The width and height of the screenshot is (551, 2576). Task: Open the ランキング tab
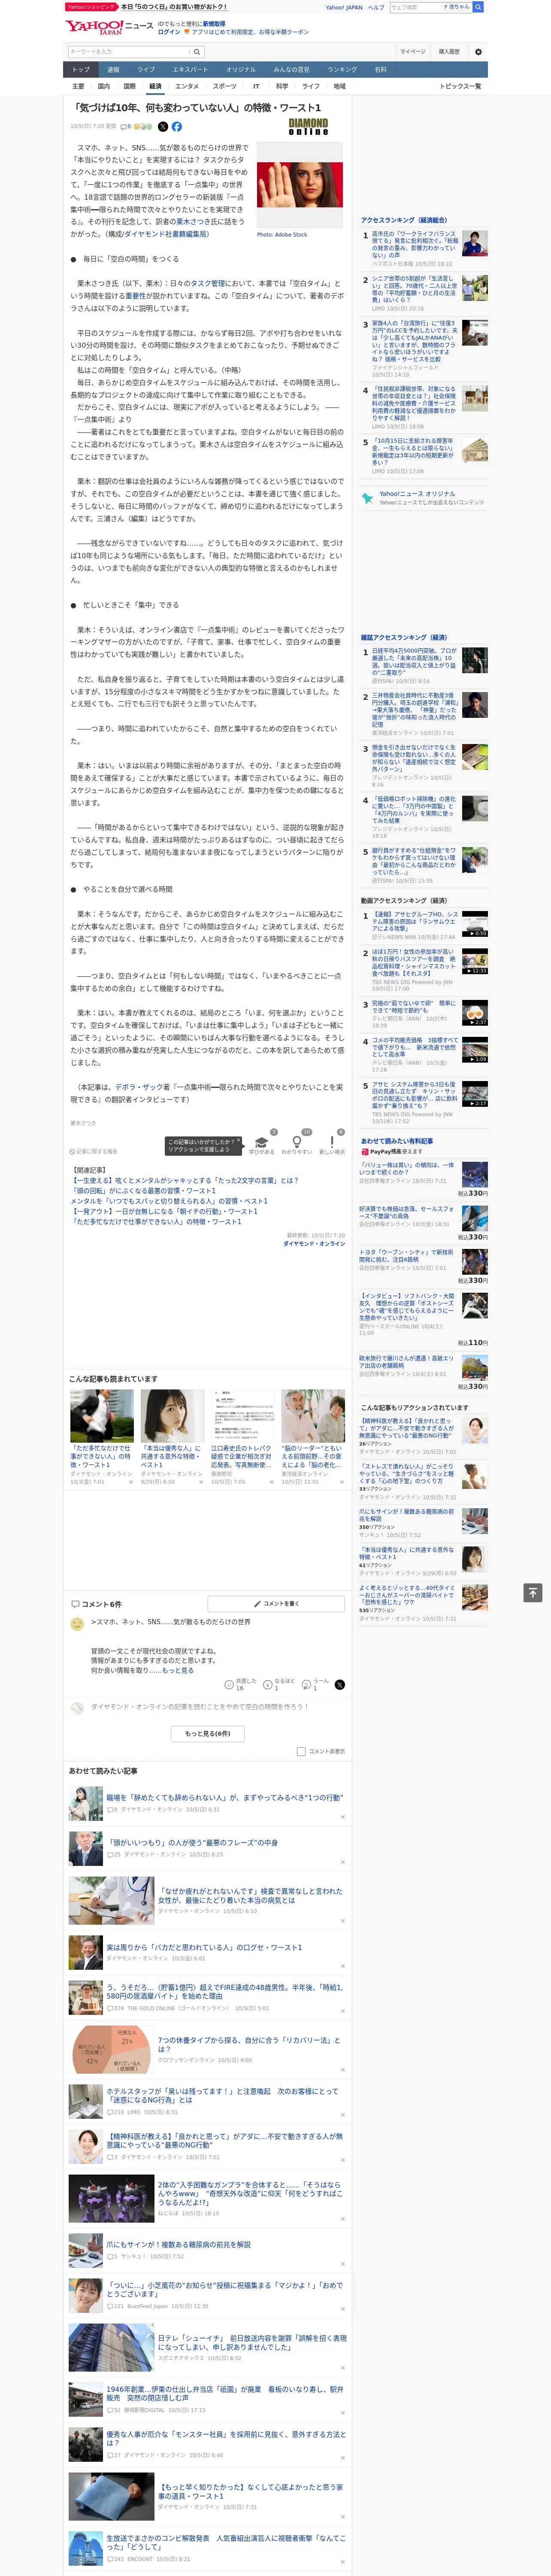(342, 70)
